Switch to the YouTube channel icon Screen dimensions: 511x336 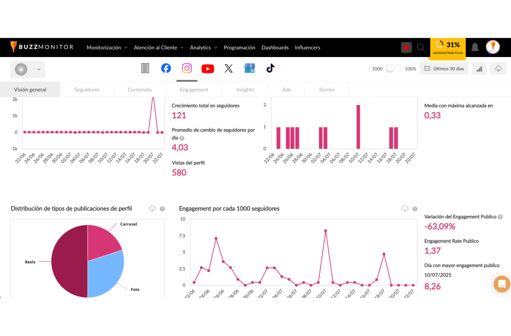(x=208, y=69)
